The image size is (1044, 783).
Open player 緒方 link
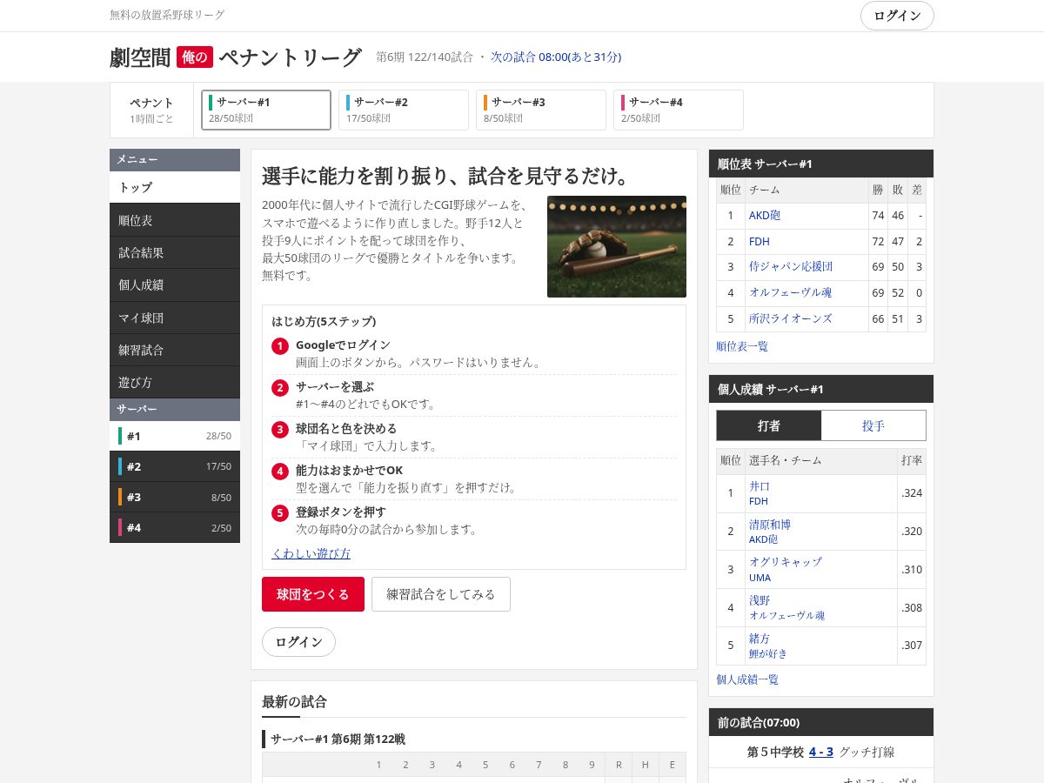(760, 639)
